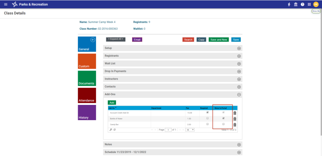Collapse the Add-Ons section
The height and width of the screenshot is (156, 322).
(x=239, y=94)
